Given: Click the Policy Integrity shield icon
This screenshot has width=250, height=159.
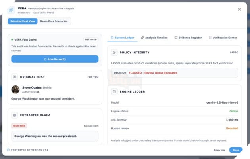Looking at the screenshot, I should [114, 53].
